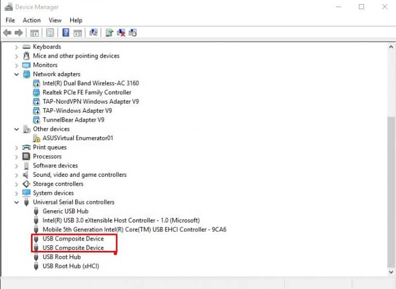Click the Mice and other pointing devices icon

click(x=26, y=56)
